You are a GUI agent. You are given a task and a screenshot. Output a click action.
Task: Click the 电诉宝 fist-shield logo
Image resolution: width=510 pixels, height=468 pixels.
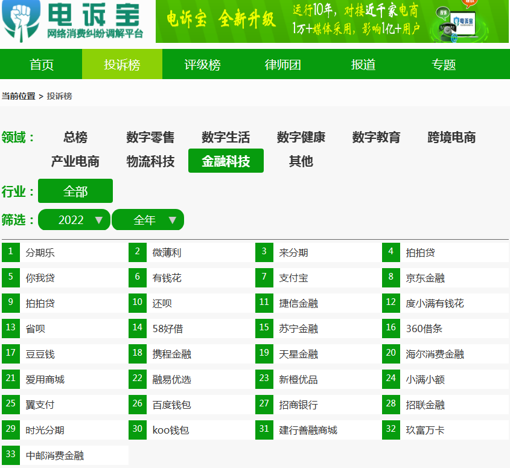click(x=21, y=21)
